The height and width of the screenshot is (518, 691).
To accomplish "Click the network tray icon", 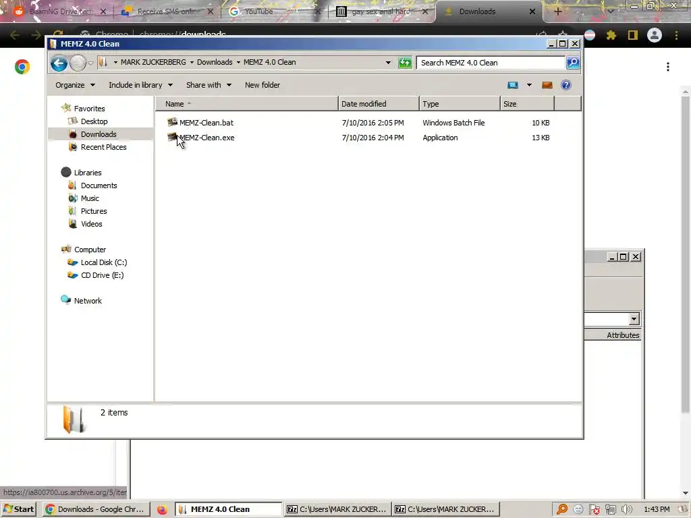I will click(610, 510).
